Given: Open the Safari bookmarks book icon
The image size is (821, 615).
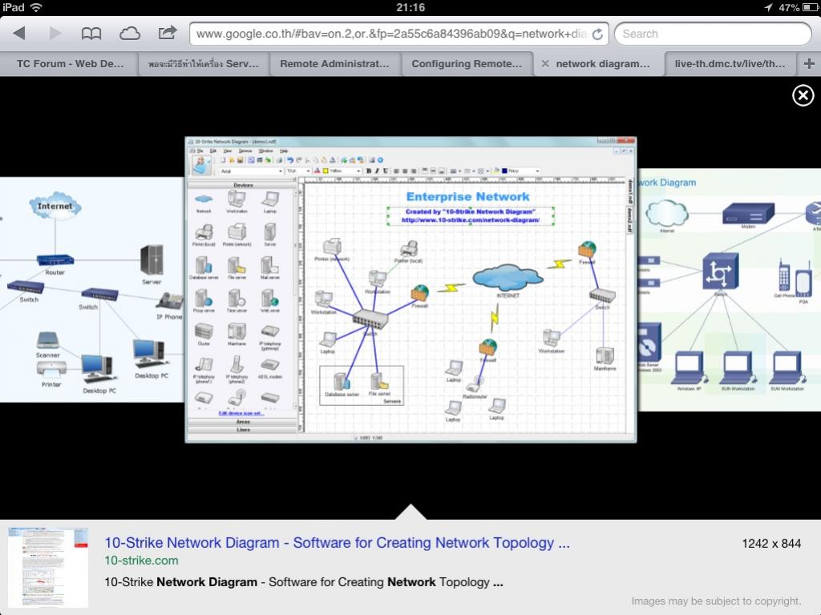Looking at the screenshot, I should [x=91, y=34].
